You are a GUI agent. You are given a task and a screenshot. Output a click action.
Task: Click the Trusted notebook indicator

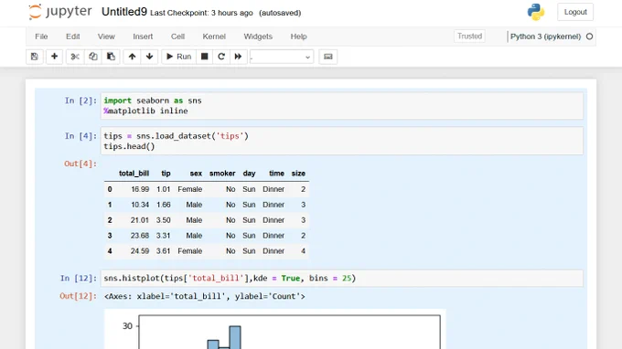click(x=469, y=36)
